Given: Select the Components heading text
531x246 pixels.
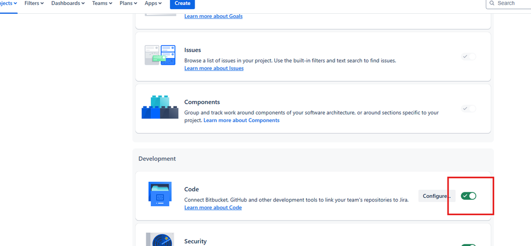Looking at the screenshot, I should click(x=202, y=102).
